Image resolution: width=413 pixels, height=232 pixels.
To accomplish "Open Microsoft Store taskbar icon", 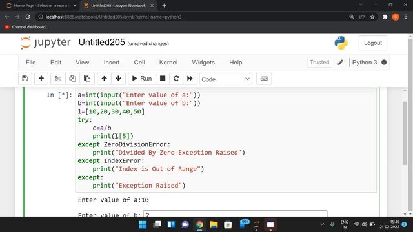I will click(x=228, y=225).
